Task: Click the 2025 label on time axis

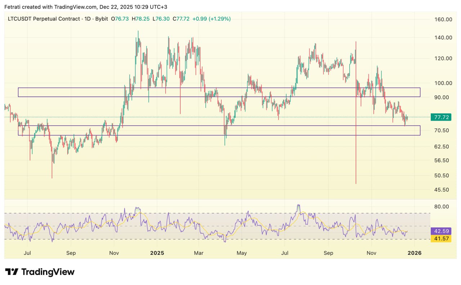Action: coord(157,253)
